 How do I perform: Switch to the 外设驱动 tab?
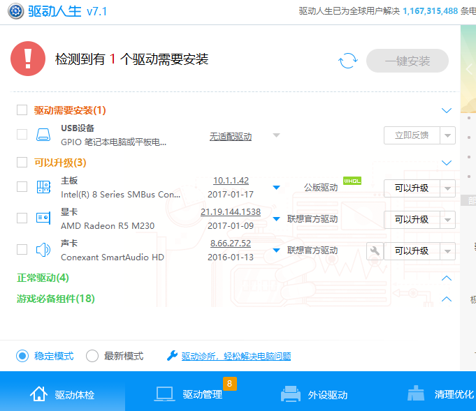[x=315, y=391]
